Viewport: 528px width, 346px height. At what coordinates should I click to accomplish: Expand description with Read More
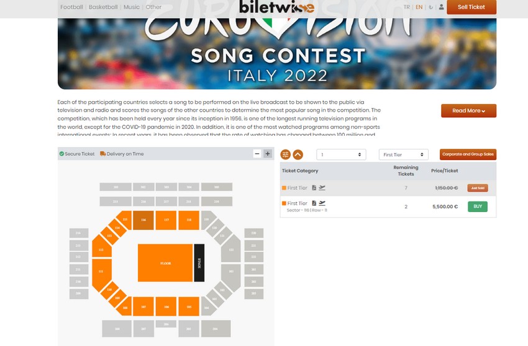[x=468, y=110]
